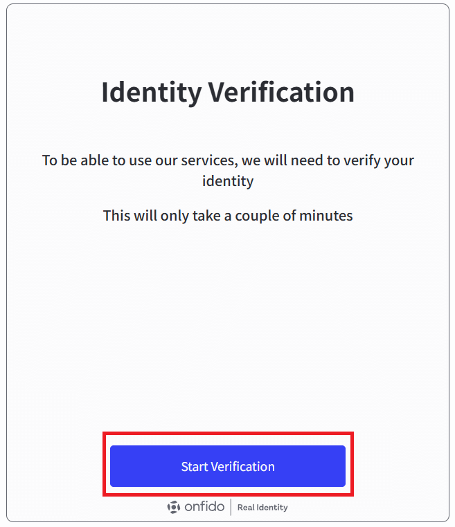Viewport: 455px width, 527px height.
Task: Click the word "services" in the description
Action: tap(209, 160)
